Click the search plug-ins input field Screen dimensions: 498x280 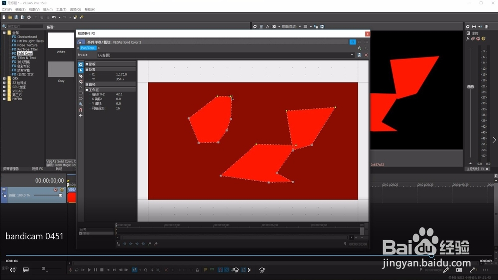pos(25,27)
